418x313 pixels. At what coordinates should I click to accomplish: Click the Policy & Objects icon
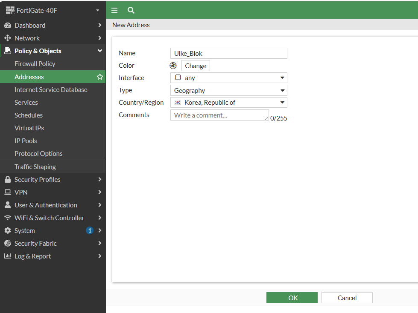pyautogui.click(x=8, y=51)
